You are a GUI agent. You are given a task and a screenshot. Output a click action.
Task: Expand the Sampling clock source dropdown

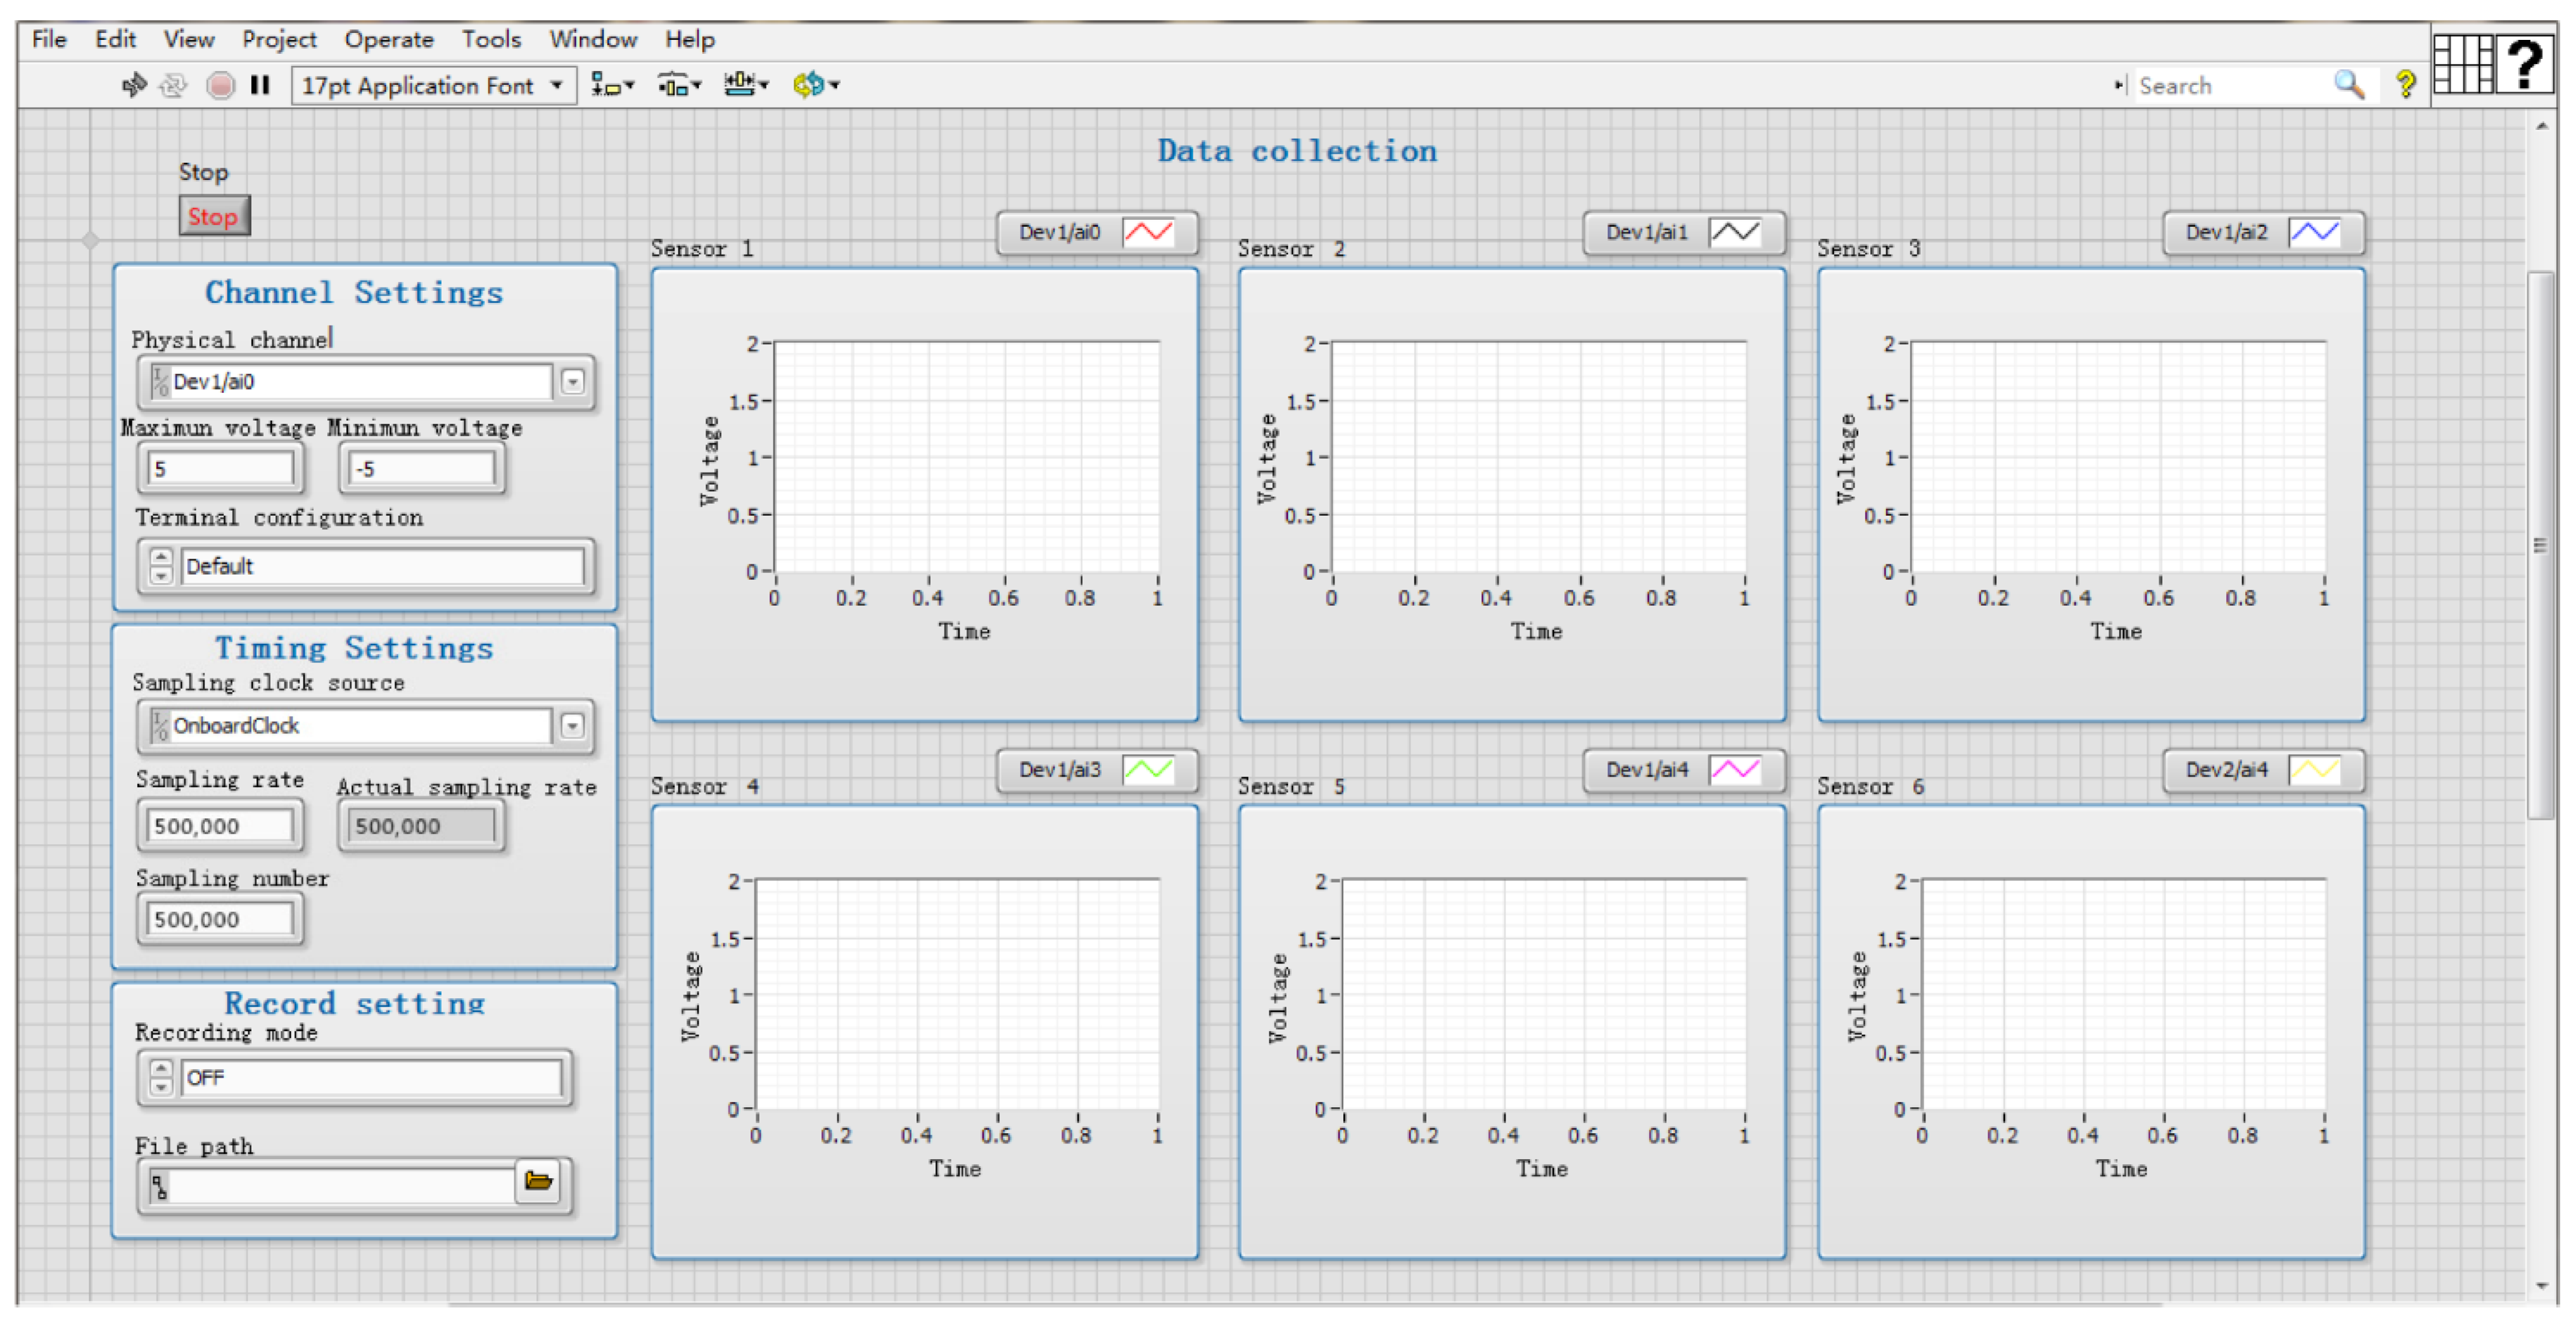pyautogui.click(x=572, y=726)
